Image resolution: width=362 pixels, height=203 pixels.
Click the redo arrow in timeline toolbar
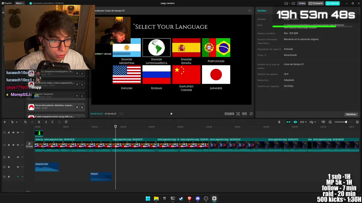pyautogui.click(x=32, y=122)
